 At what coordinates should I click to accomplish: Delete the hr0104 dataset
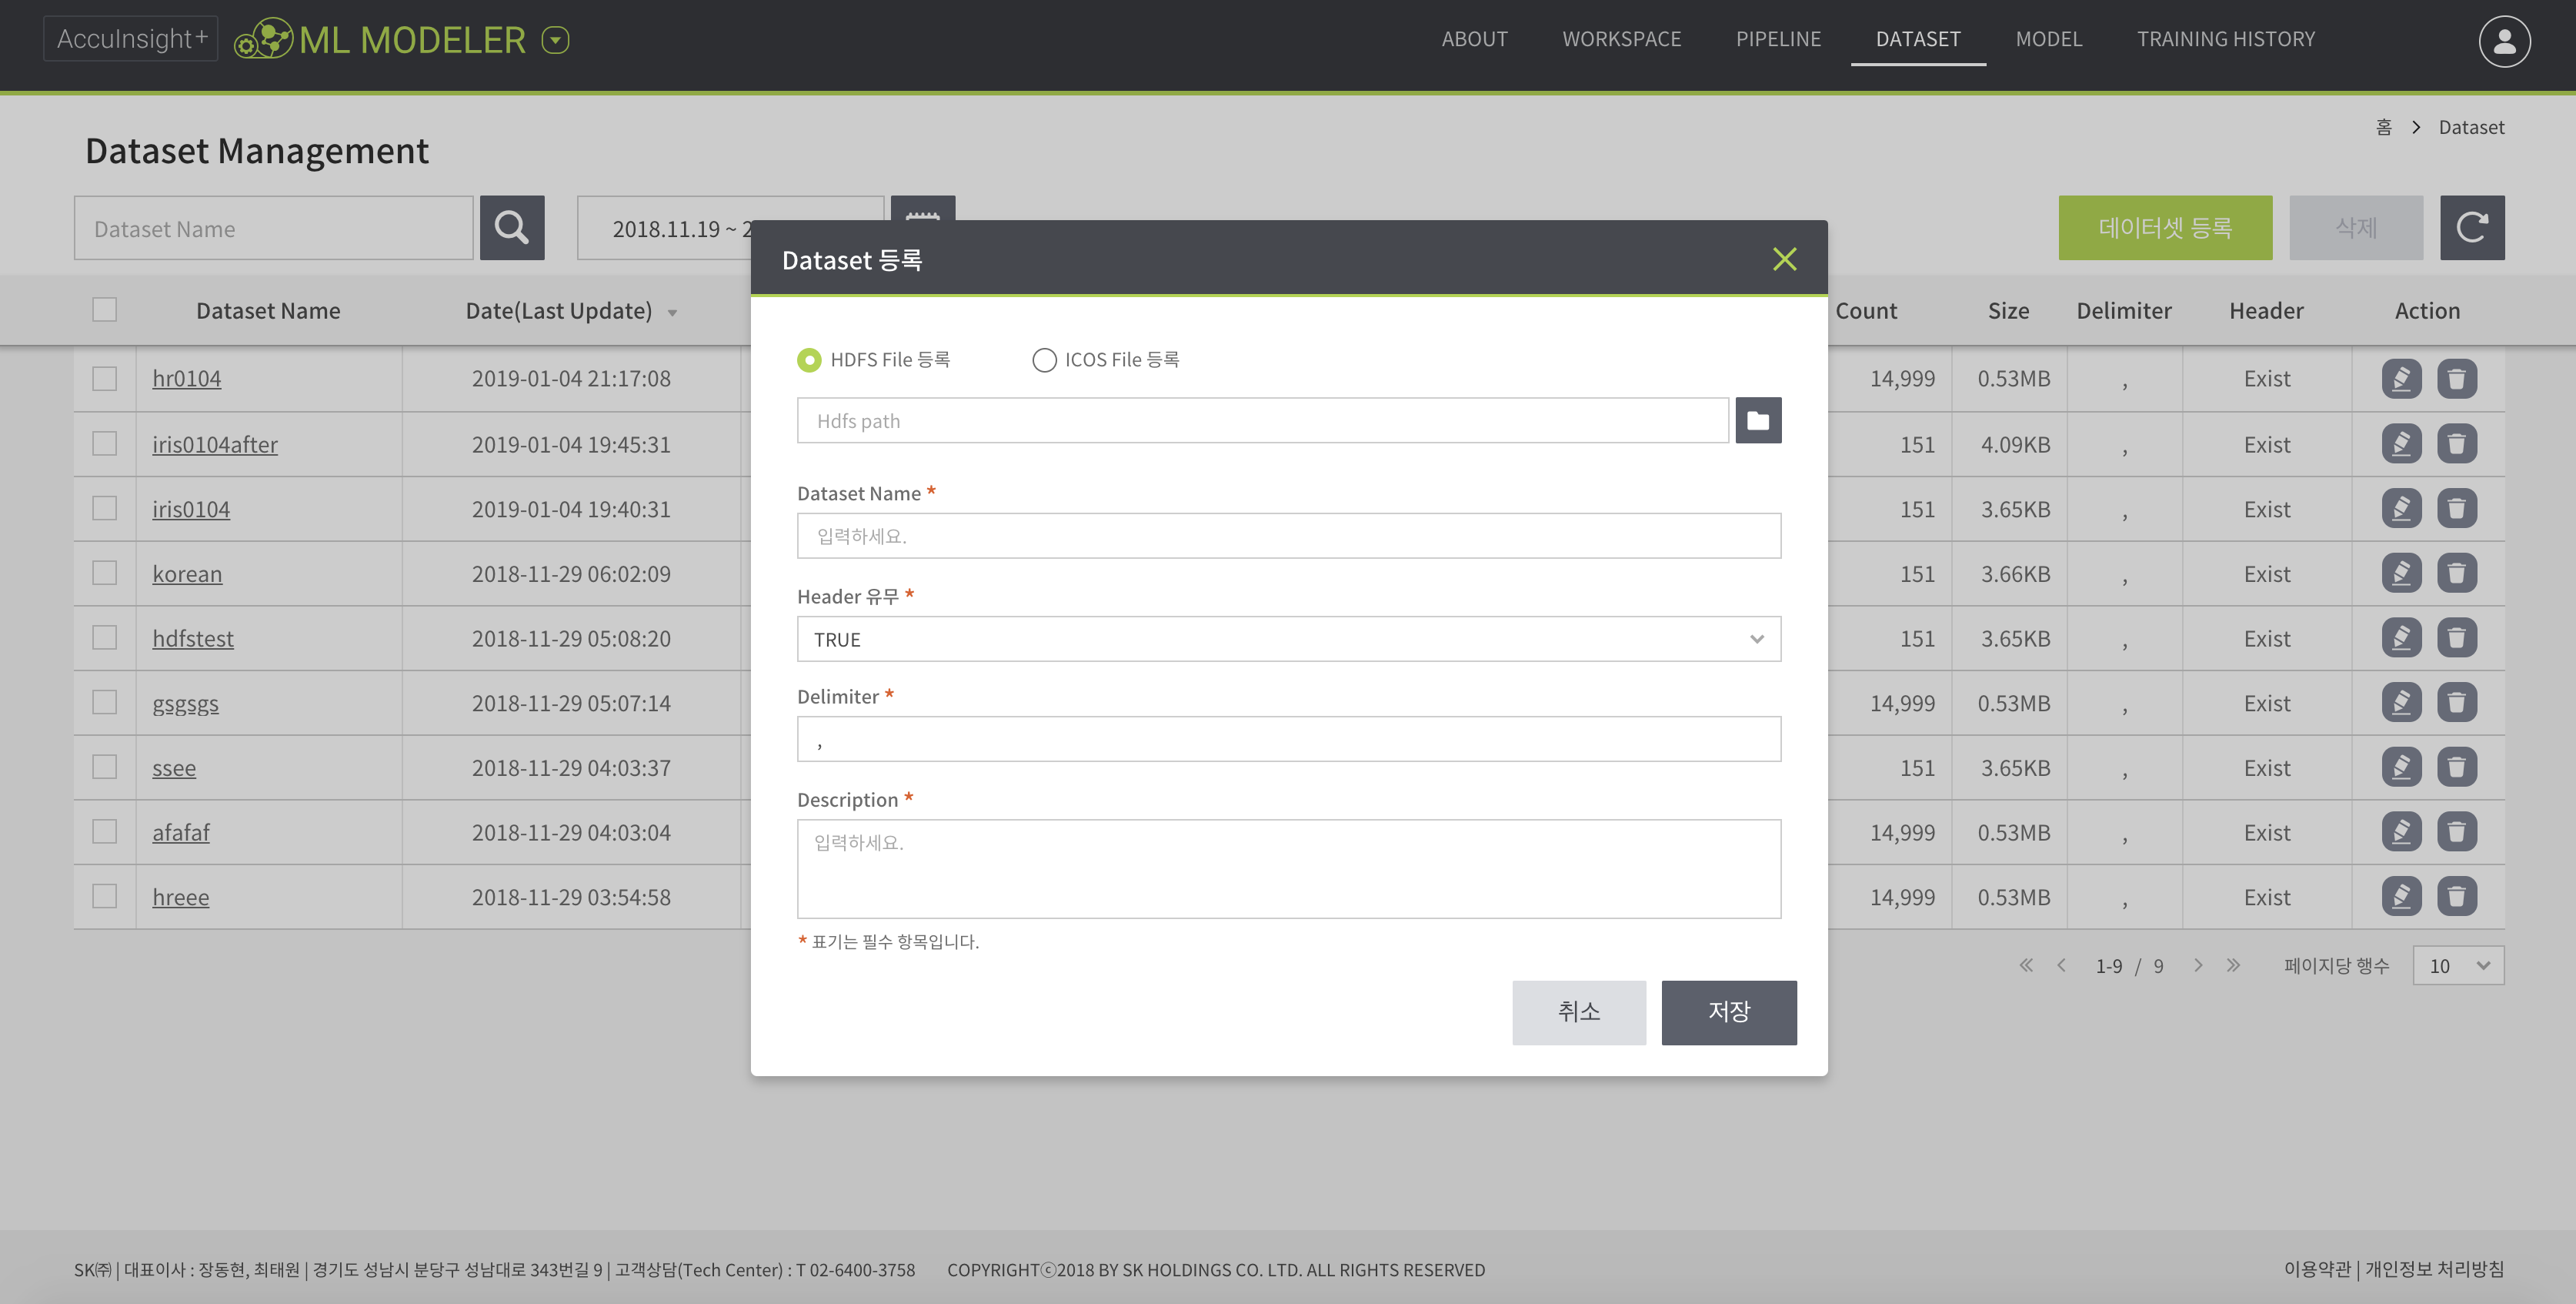coord(2456,378)
